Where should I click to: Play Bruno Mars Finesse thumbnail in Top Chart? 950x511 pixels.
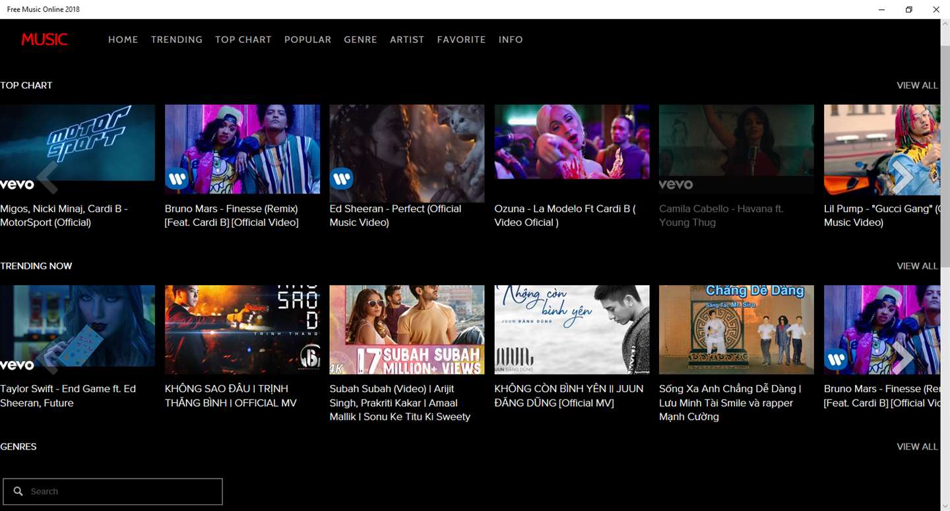pyautogui.click(x=242, y=149)
